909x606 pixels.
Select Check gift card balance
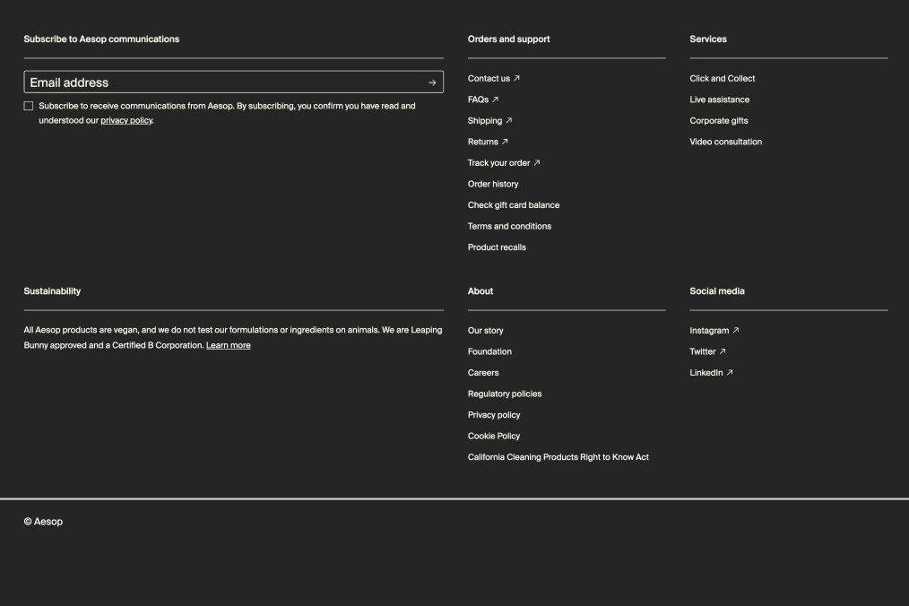(513, 204)
